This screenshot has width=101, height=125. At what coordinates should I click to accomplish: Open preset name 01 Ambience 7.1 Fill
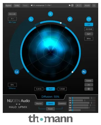tap(42, 5)
